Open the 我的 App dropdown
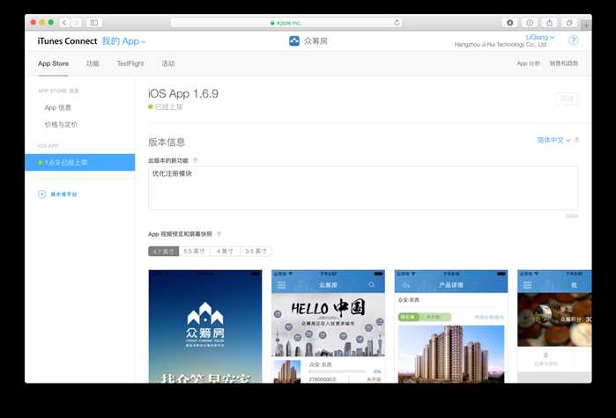This screenshot has height=418, width=616. coord(123,41)
